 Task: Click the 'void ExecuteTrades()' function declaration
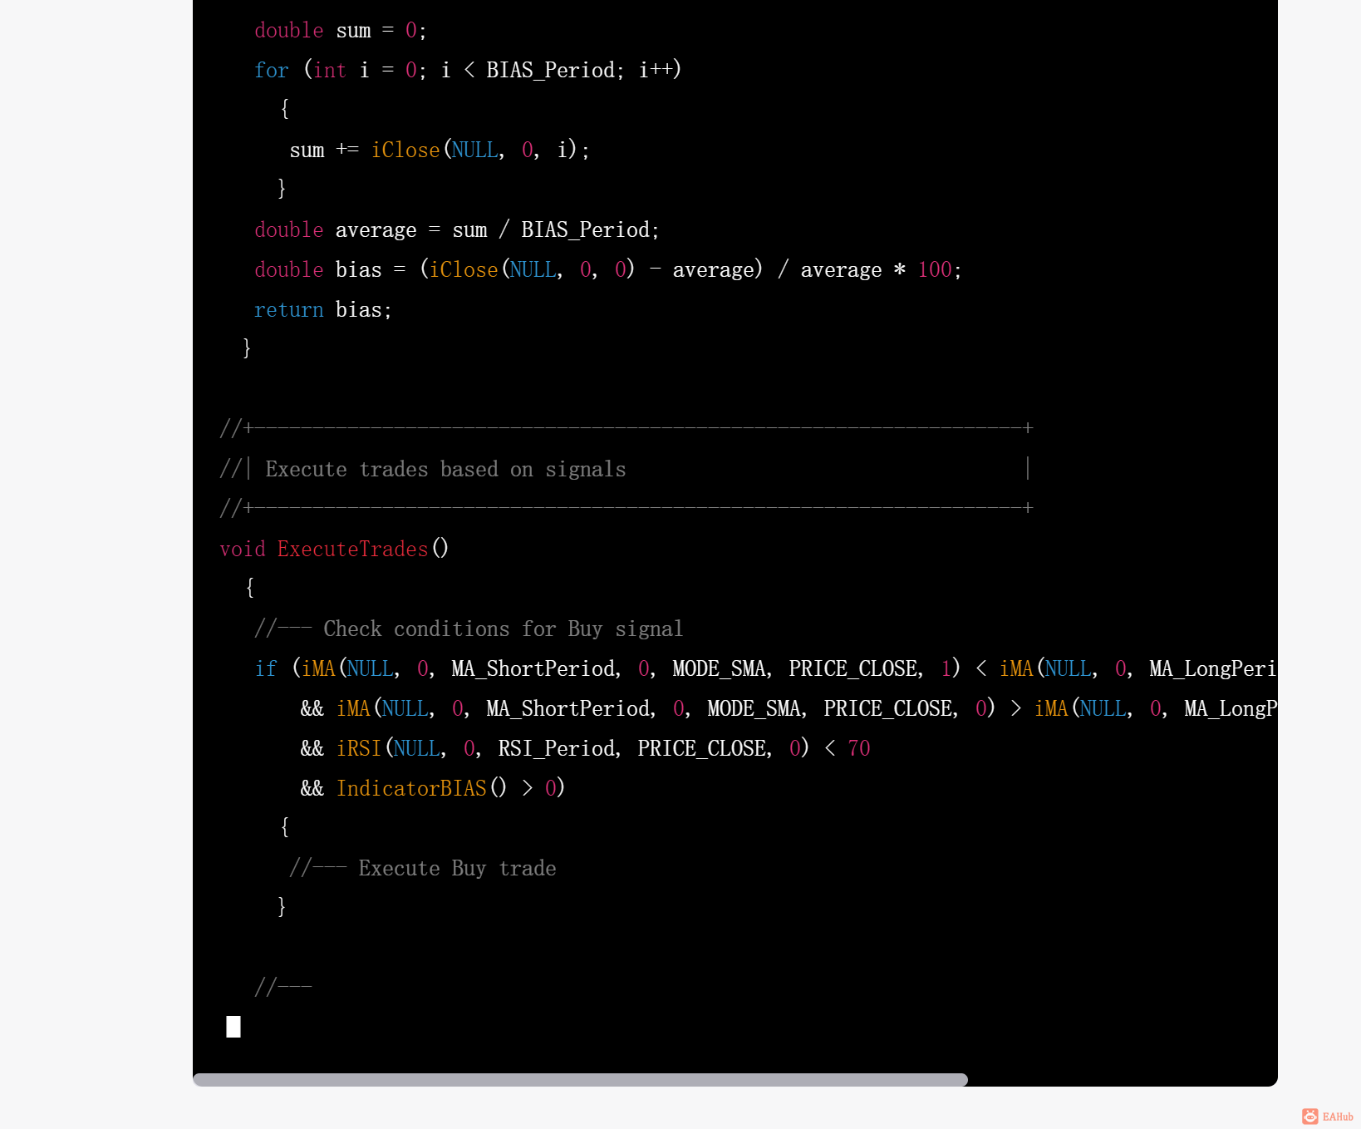[334, 549]
